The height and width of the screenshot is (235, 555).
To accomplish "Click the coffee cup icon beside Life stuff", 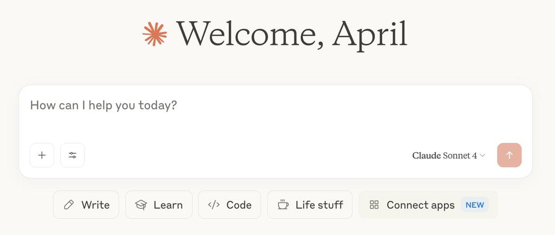I will [283, 205].
